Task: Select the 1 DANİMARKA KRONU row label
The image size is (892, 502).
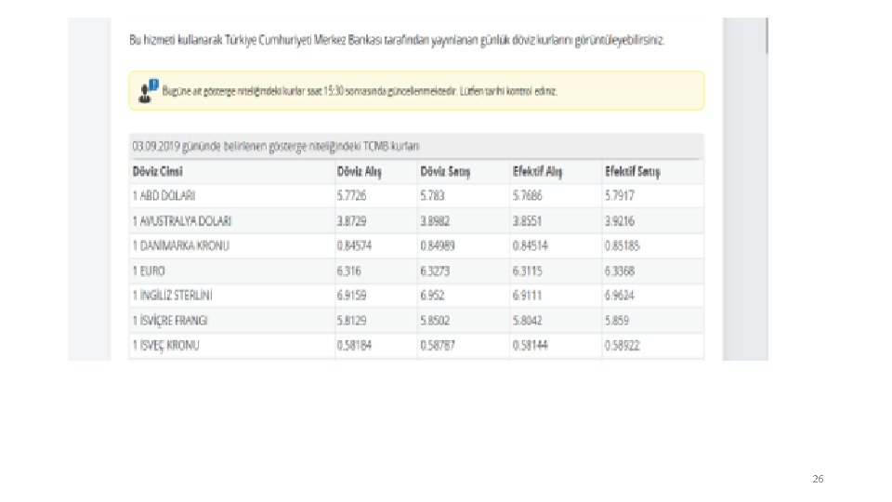Action: point(180,245)
